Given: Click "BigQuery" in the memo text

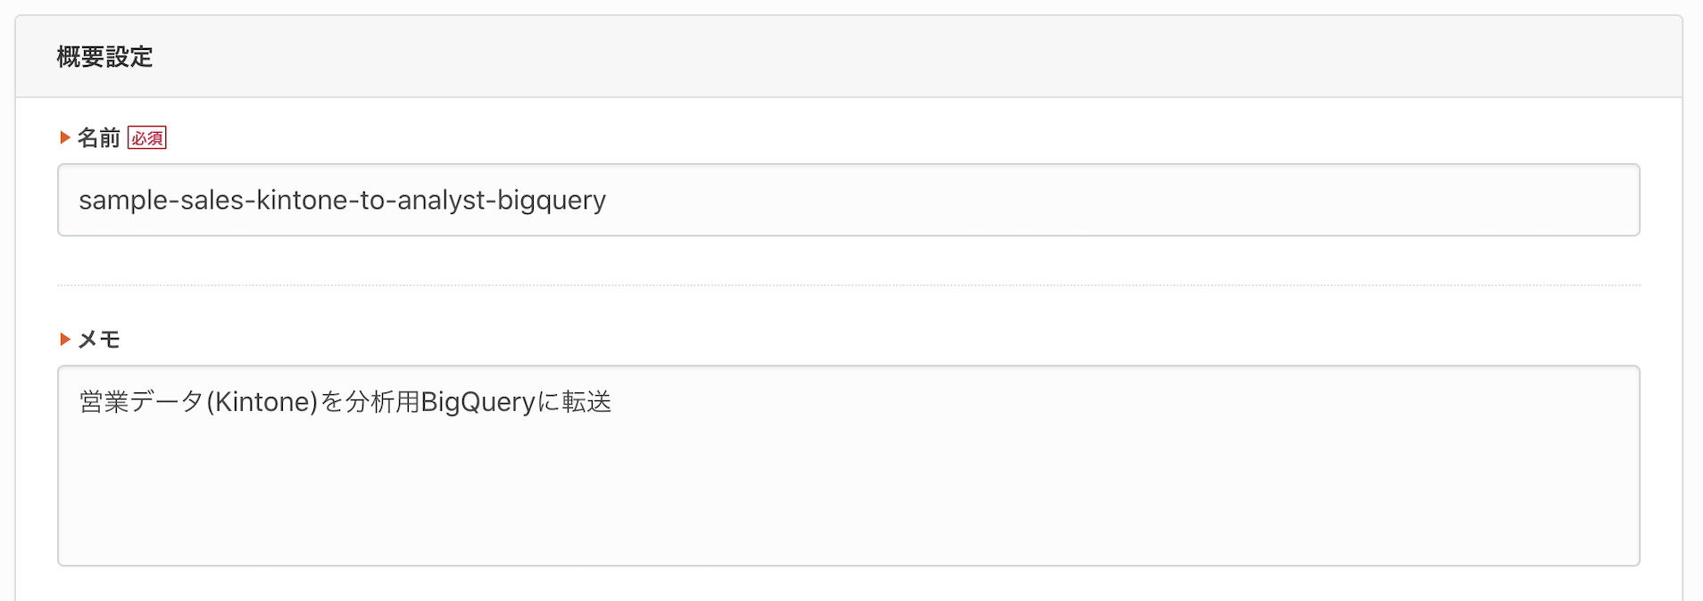Looking at the screenshot, I should 478,402.
